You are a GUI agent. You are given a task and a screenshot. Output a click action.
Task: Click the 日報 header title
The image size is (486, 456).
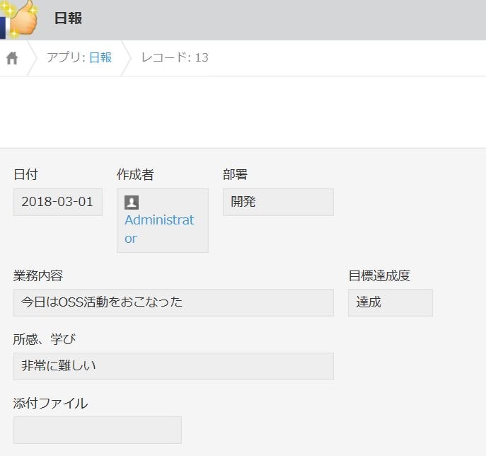click(68, 18)
